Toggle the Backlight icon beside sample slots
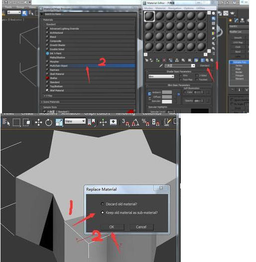Viewport: 256px width, 262px height. pyautogui.click(x=214, y=18)
